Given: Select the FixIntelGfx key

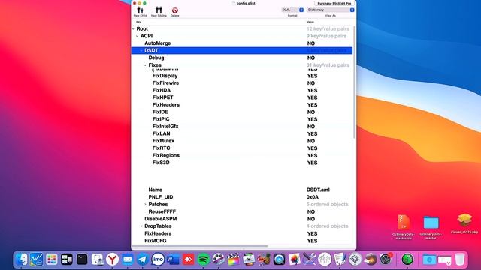Looking at the screenshot, I should coord(165,127).
